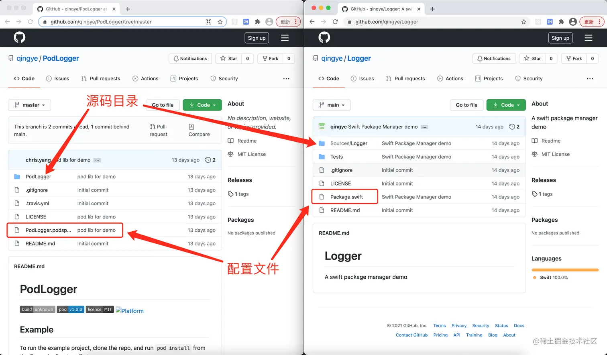Screen dimensions: 607x355
Task: Open Pricing footer link in Logger window
Action: (440, 335)
